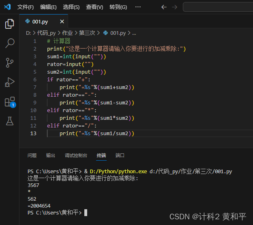This screenshot has height=225, width=253.
Task: Go forward with the right arrow
Action: [174, 7]
